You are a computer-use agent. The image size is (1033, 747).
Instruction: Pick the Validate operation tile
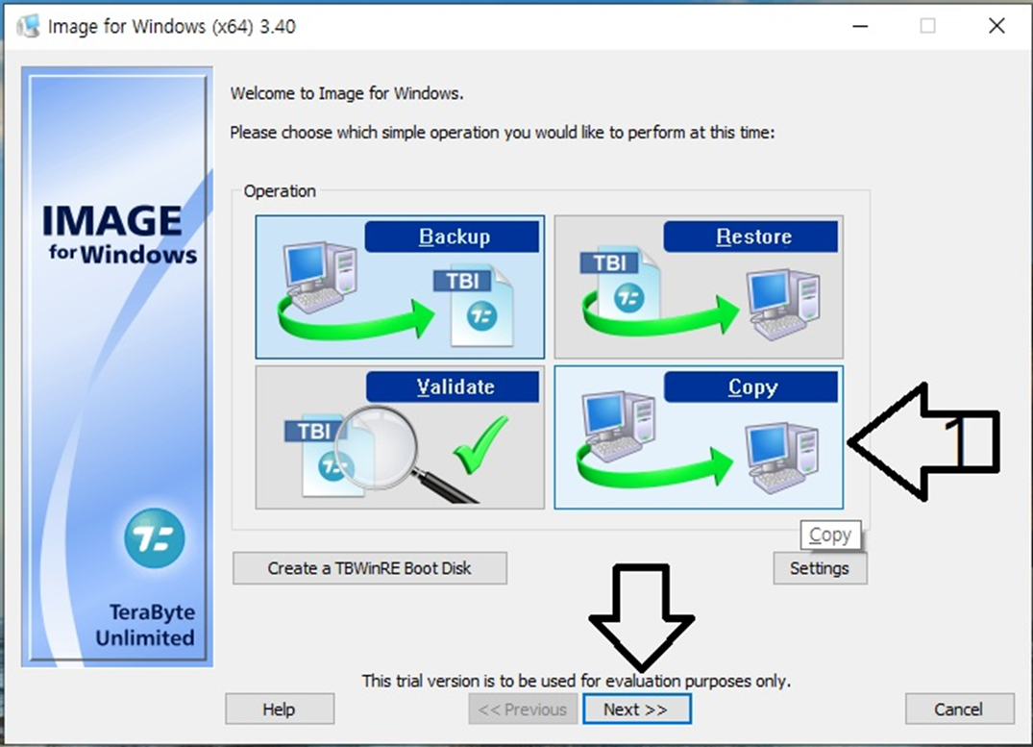[400, 437]
